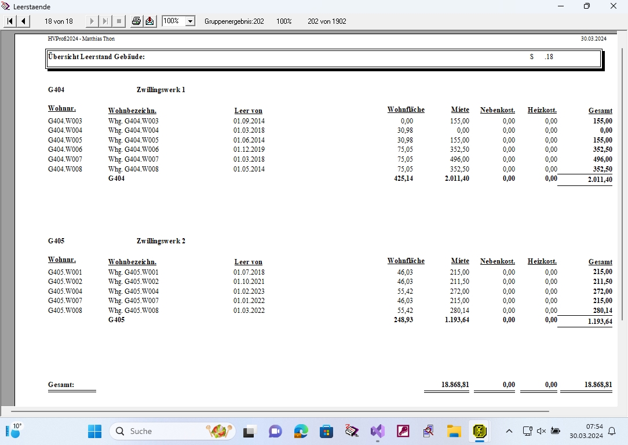
Task: Select the 'Zwillingswerk 1' building name
Action: (161, 90)
